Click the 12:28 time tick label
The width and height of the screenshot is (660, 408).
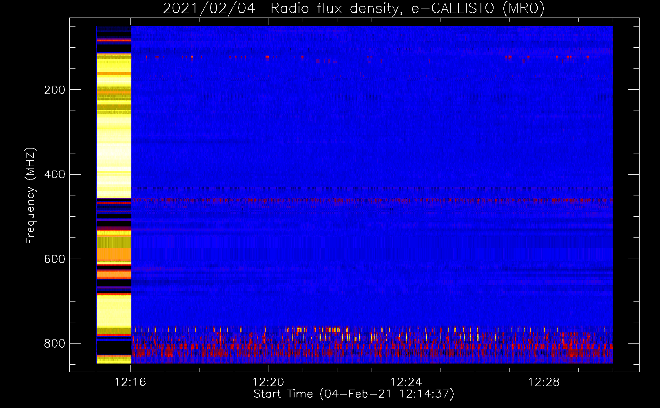tap(544, 382)
